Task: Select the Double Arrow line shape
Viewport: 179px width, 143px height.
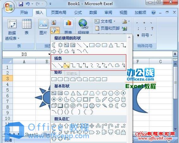Action: click(66, 65)
